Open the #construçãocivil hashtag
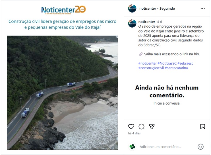 pos(151,68)
